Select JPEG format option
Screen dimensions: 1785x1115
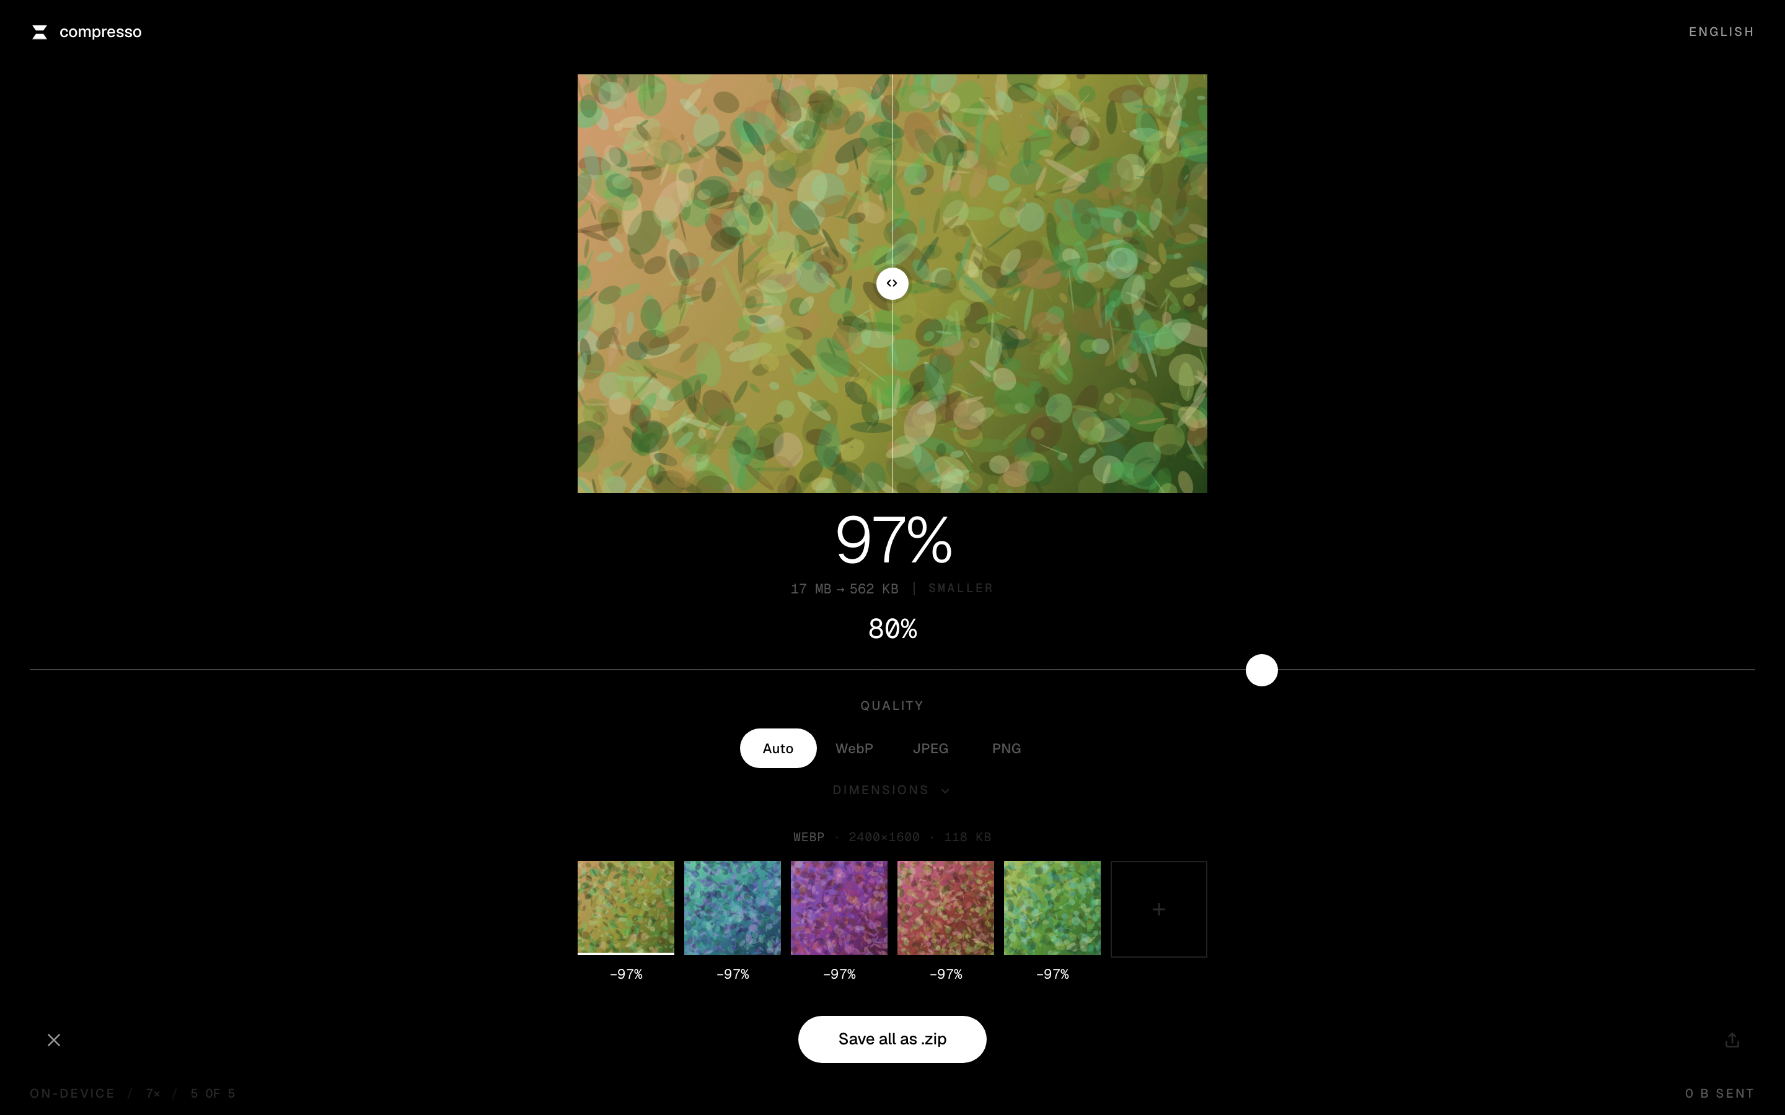930,748
